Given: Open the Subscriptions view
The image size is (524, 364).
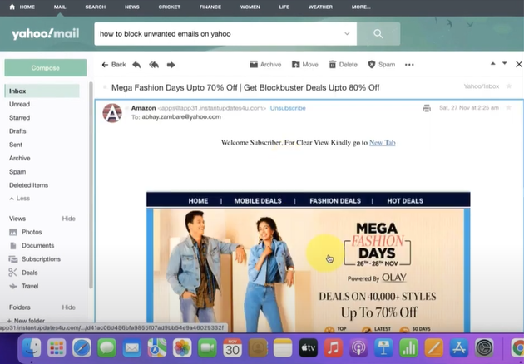Looking at the screenshot, I should click(35, 259).
